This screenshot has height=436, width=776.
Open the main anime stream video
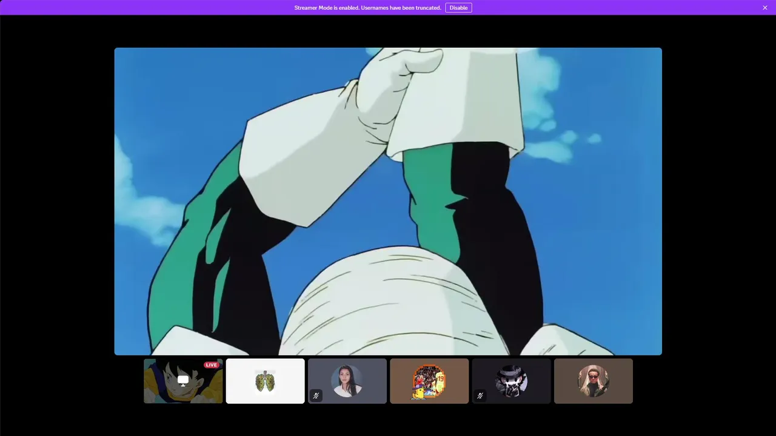[x=388, y=201]
